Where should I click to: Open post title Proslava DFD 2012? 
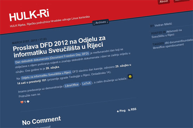59,47
